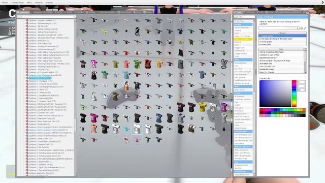The width and height of the screenshot is (325, 183).
Task: Select category '3: newer paints'
Action: (282, 42)
